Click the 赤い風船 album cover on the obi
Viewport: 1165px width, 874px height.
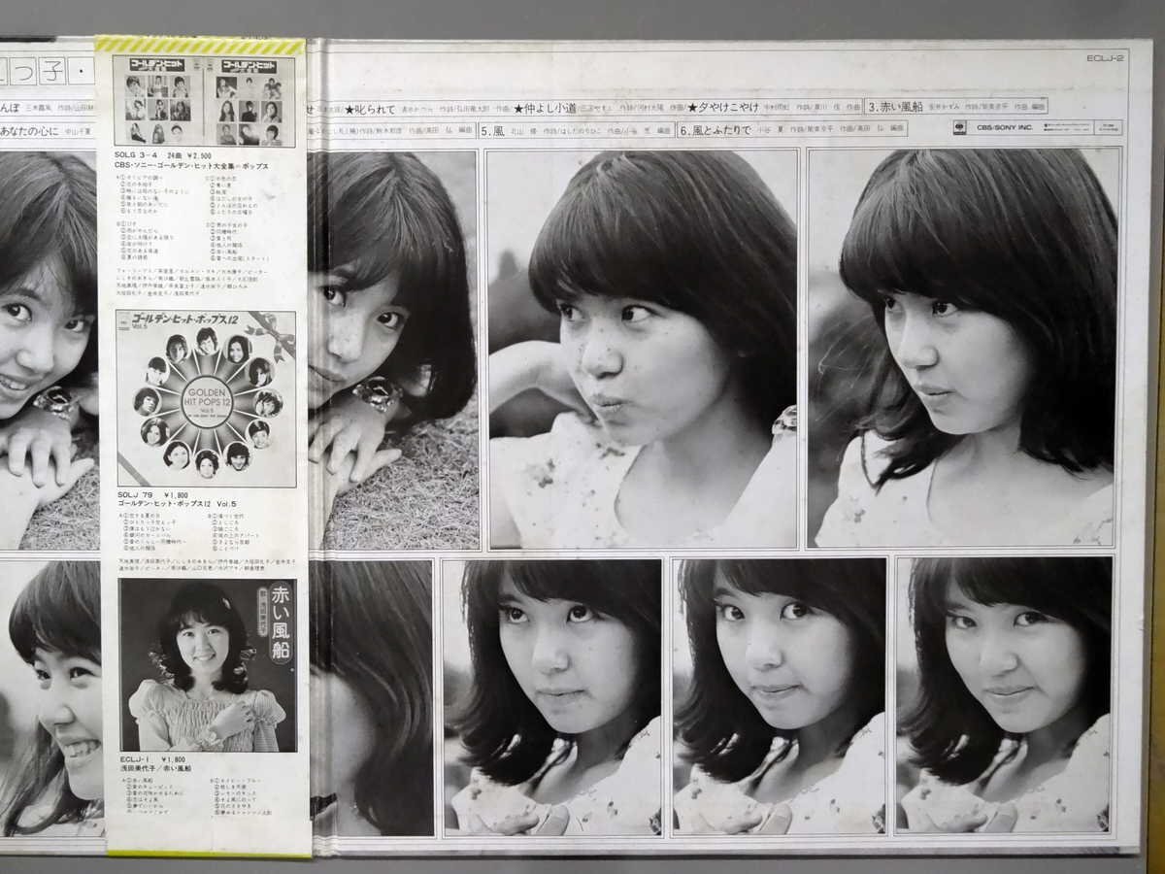click(x=208, y=665)
